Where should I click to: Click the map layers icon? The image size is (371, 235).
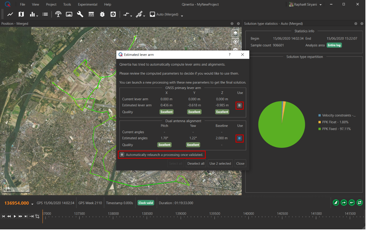pos(235,33)
